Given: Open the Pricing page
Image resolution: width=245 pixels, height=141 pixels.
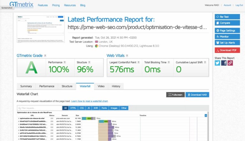Looking at the screenshot, I should click(x=56, y=5).
